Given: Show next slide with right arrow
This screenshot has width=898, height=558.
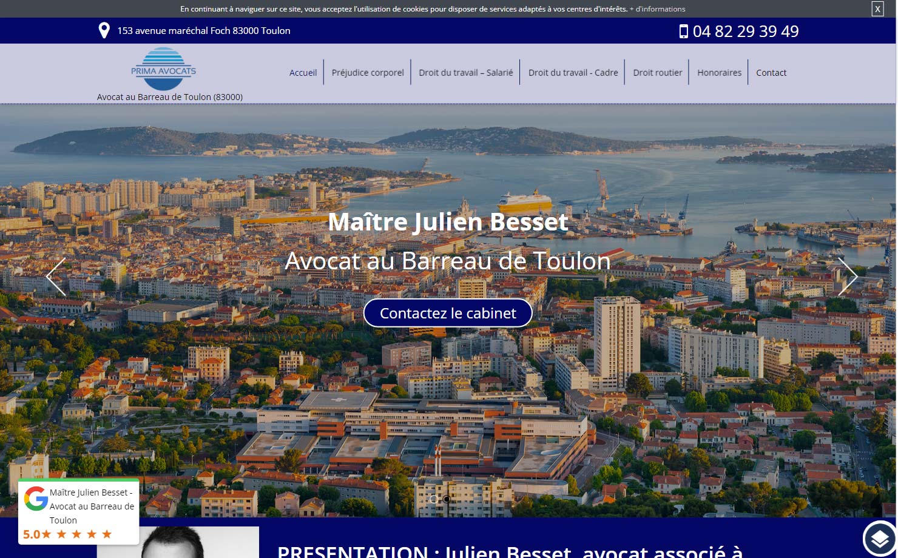Looking at the screenshot, I should [x=848, y=277].
